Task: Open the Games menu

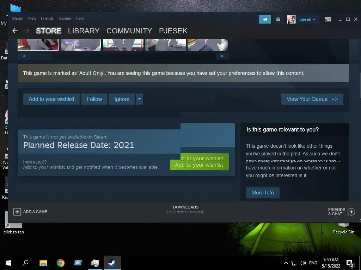Action: [x=65, y=18]
